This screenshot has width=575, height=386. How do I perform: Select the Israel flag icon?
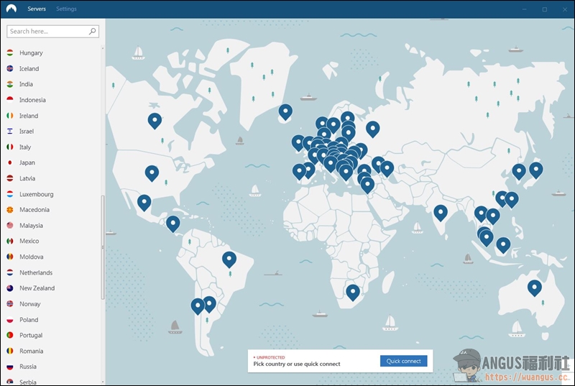10,132
